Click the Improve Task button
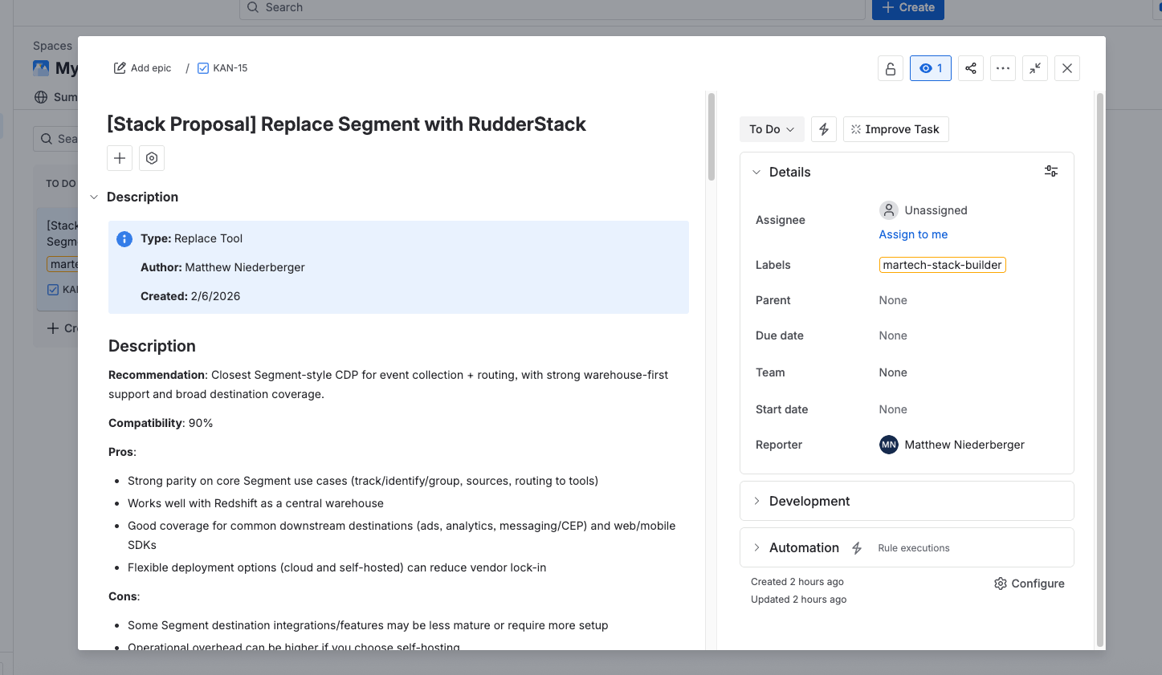1162x675 pixels. point(895,129)
